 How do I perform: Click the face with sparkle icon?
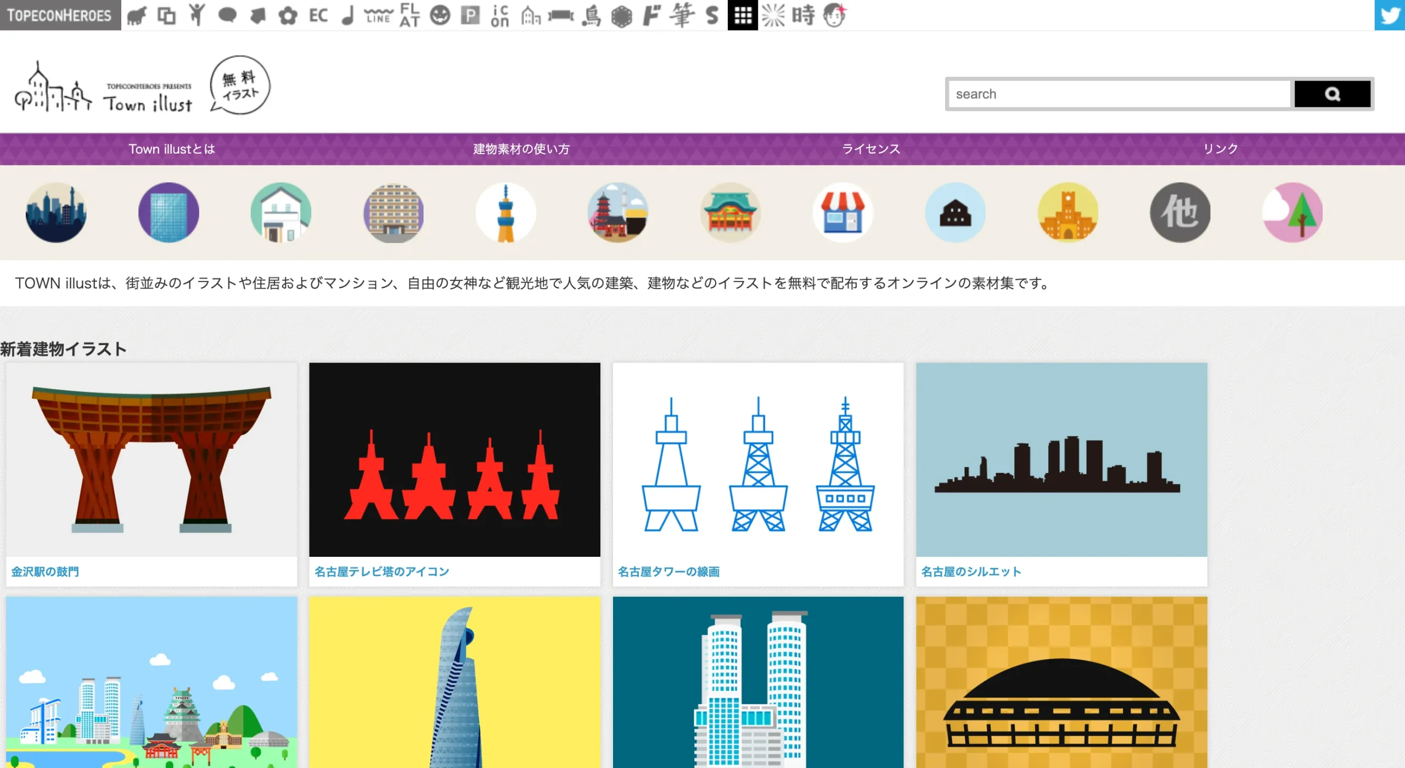click(835, 15)
